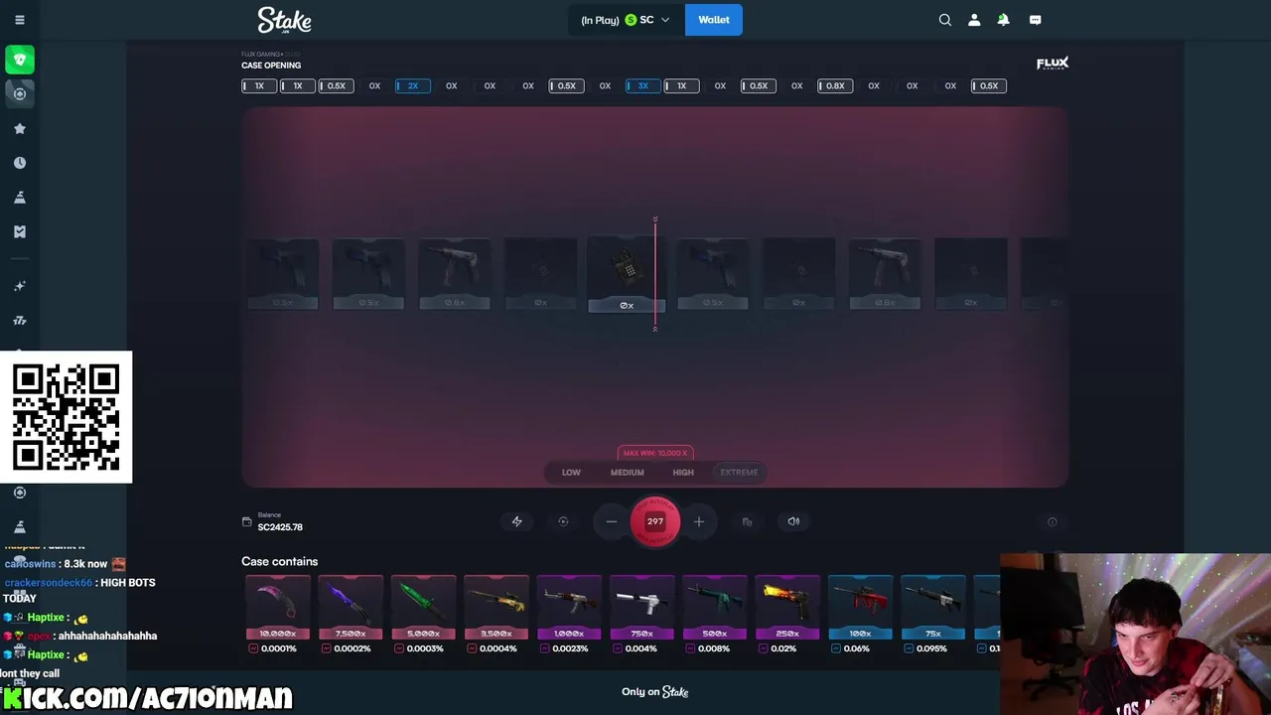Open the search magnifier icon
The image size is (1271, 715).
pos(945,20)
